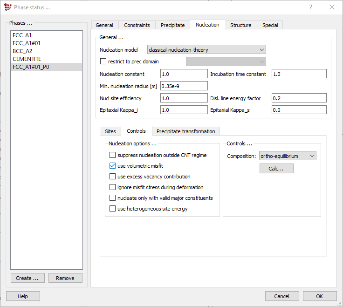Expand the Composition ortho-equilibrium dropdown
343x307 pixels.
pyautogui.click(x=288, y=156)
